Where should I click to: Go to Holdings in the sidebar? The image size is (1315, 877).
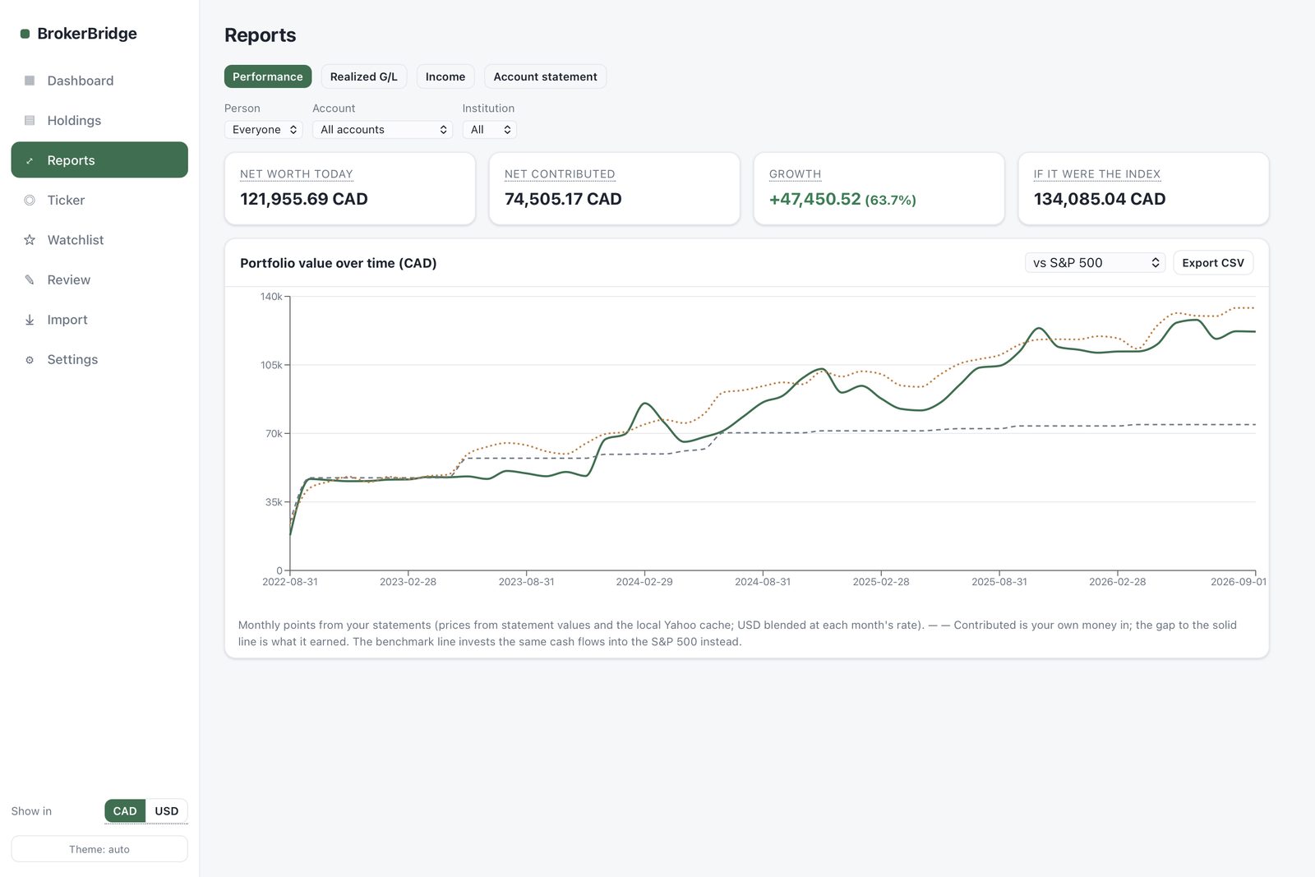[99, 120]
